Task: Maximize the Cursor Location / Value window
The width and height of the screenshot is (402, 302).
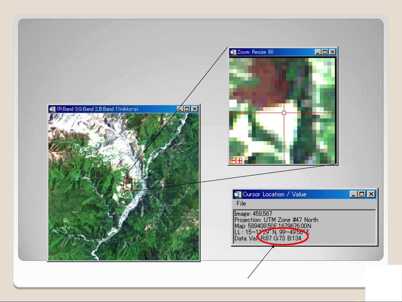Action: (362, 194)
